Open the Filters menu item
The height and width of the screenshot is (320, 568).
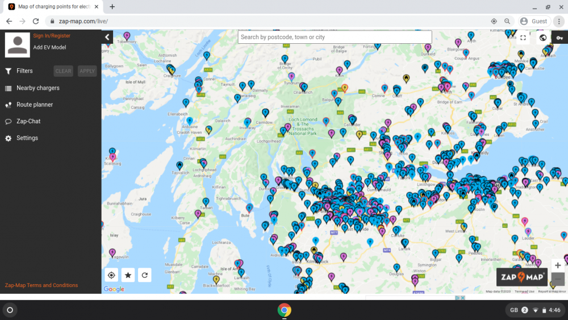pyautogui.click(x=24, y=70)
